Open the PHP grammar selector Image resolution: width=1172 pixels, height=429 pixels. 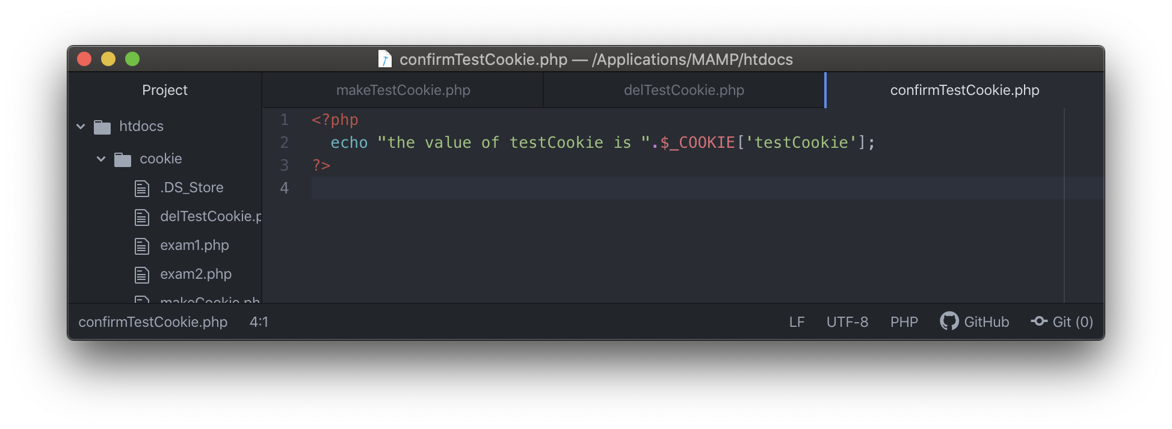coord(904,322)
